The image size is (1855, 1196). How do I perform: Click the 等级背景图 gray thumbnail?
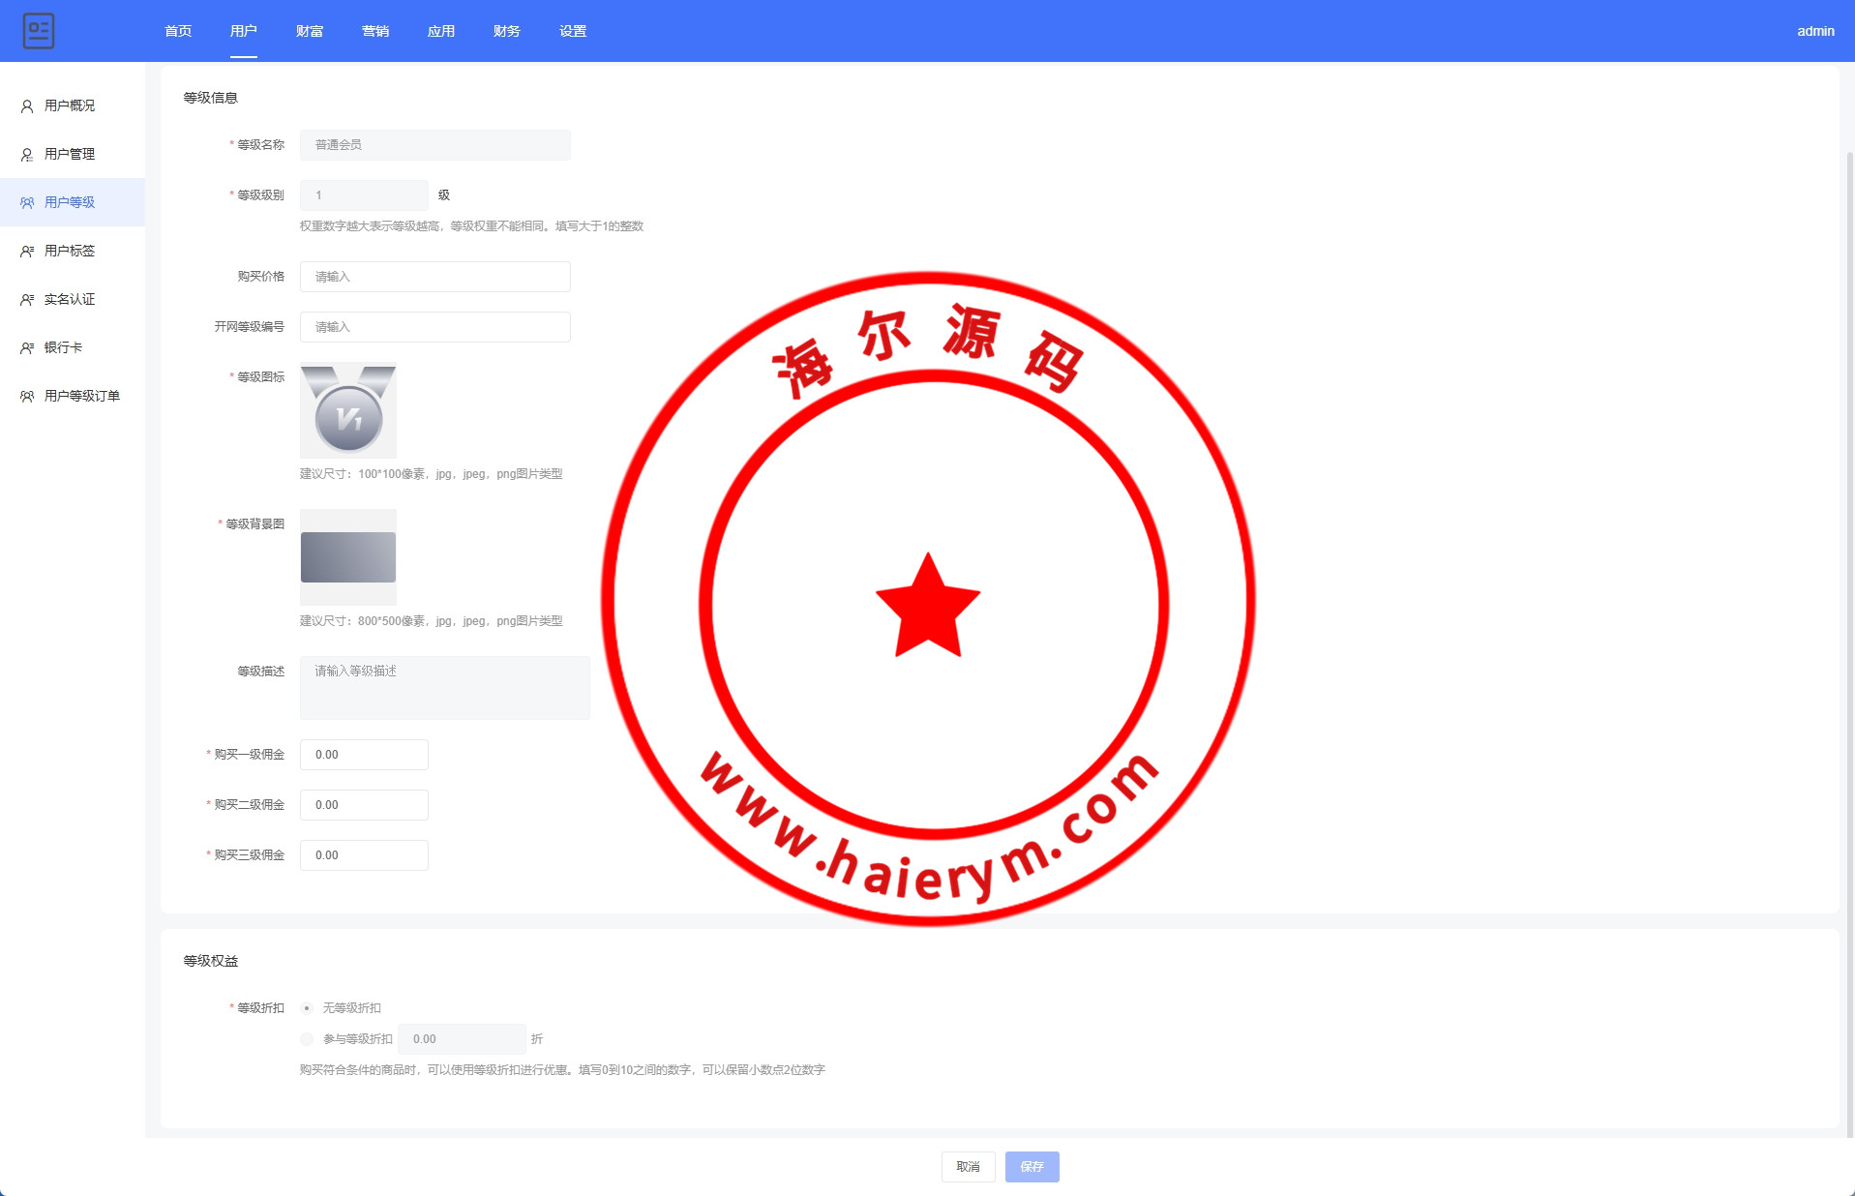click(348, 557)
